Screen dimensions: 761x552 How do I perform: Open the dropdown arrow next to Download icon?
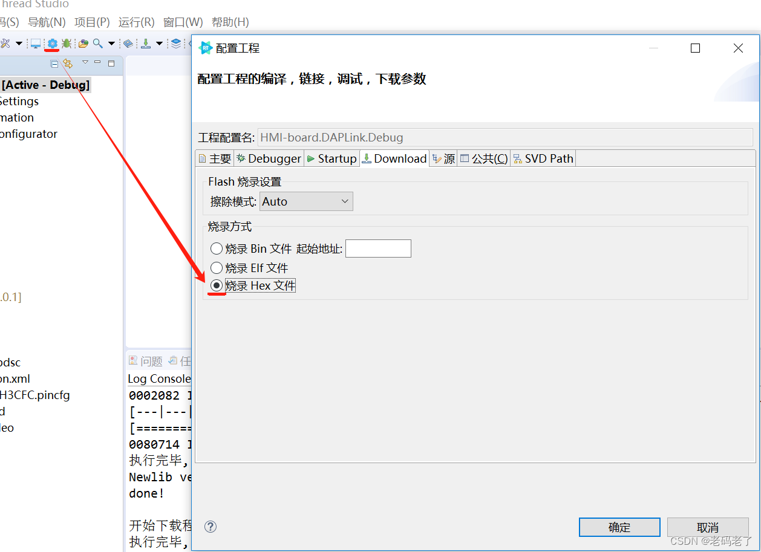158,44
